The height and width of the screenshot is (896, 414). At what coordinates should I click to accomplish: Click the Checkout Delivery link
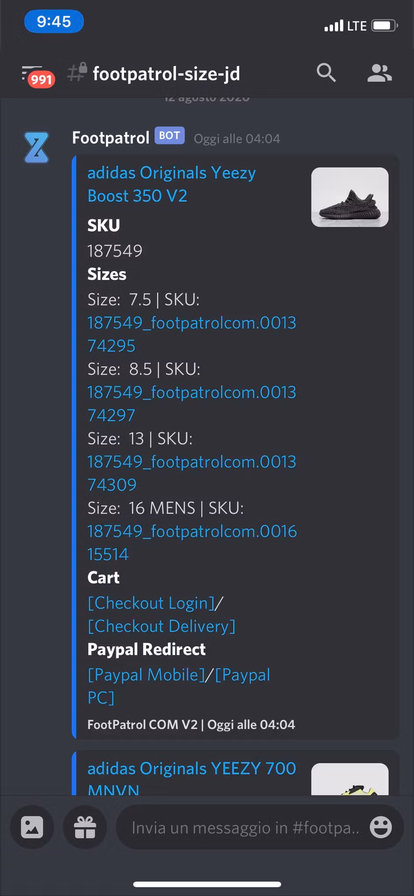[x=161, y=626]
